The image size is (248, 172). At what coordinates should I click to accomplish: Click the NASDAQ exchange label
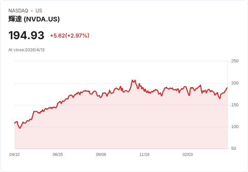click(x=18, y=11)
